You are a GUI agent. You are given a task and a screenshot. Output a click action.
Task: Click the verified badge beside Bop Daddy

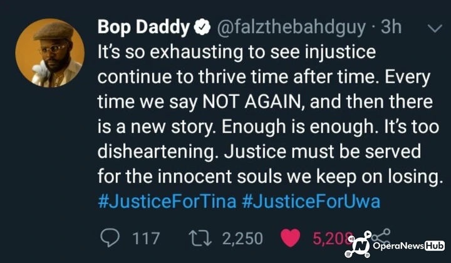[x=202, y=28]
